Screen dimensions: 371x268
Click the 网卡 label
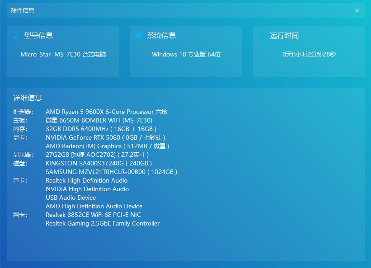pyautogui.click(x=20, y=215)
